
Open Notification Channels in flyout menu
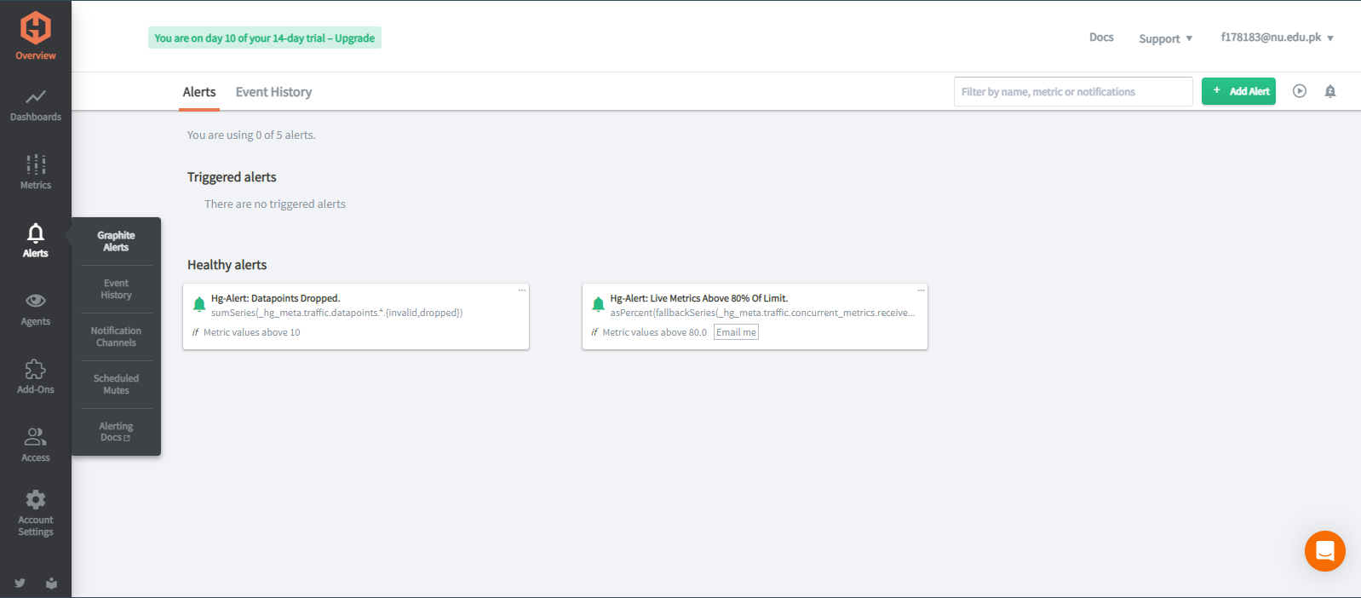[x=116, y=336]
